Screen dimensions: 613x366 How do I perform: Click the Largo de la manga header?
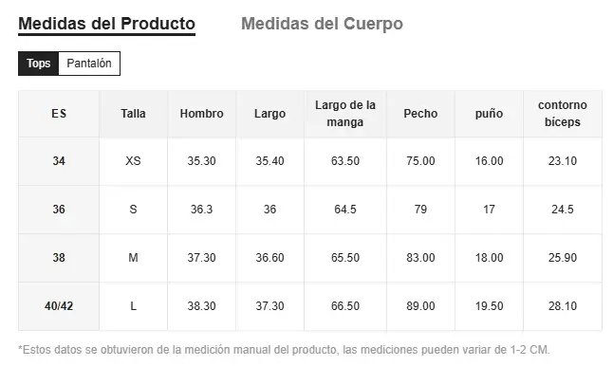[x=345, y=114]
